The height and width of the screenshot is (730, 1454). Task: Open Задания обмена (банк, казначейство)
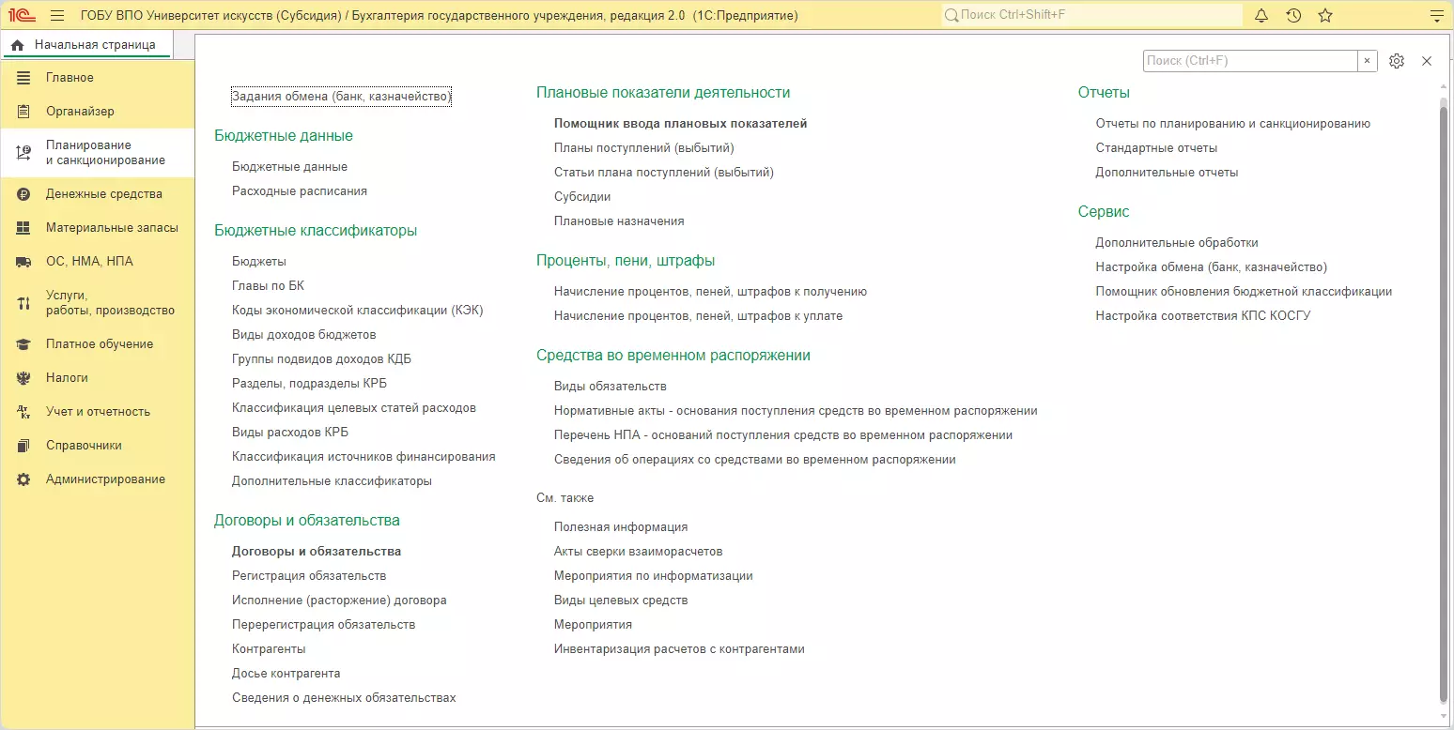(342, 96)
